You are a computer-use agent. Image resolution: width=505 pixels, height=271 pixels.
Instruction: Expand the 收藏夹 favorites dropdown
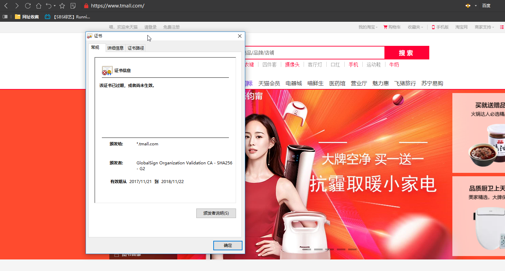[415, 27]
